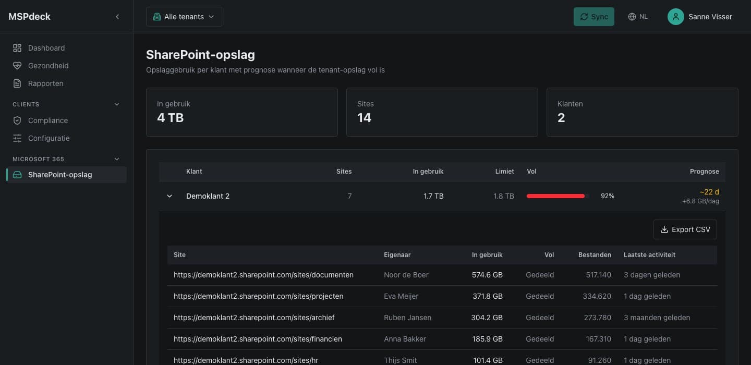Viewport: 751px width, 365px height.
Task: Click the MSPdeck logo text
Action: coord(30,17)
